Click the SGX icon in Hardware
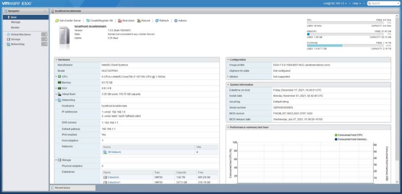 click(x=60, y=88)
